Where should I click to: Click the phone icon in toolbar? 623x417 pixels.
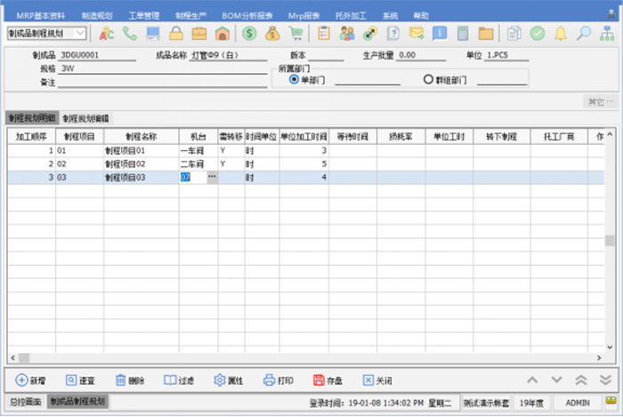131,33
